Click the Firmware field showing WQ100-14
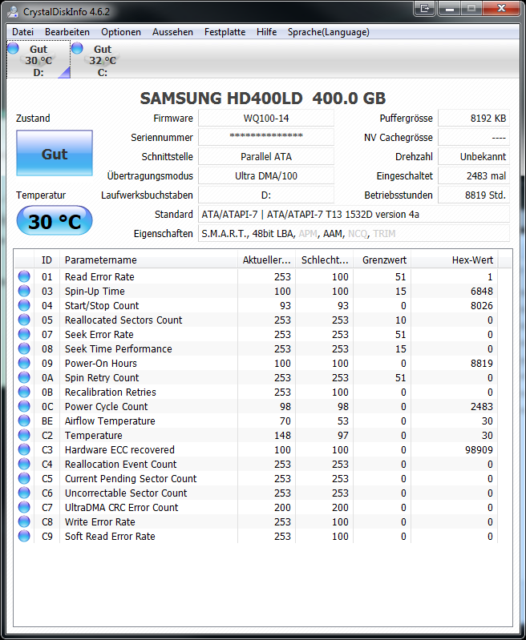Screen dimensions: 526x640 (x=266, y=119)
